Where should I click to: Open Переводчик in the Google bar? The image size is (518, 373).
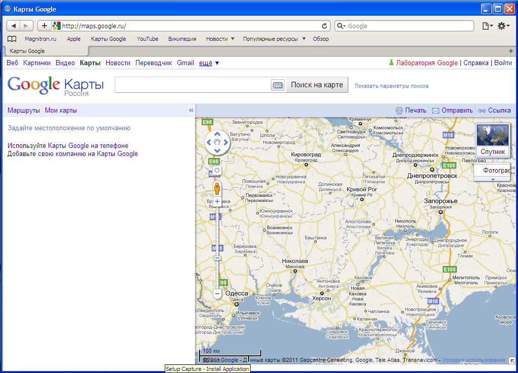click(154, 63)
